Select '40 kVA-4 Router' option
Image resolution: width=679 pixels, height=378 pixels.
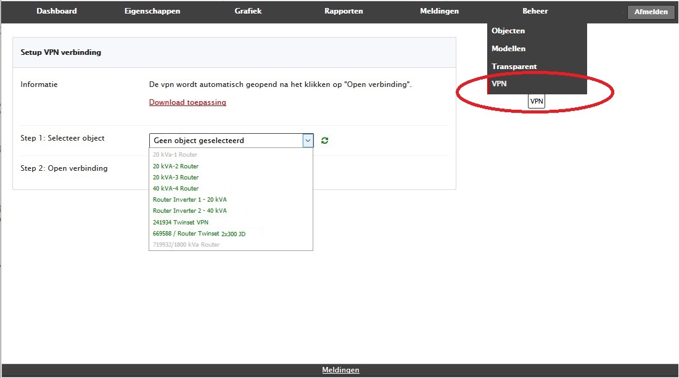(x=176, y=188)
